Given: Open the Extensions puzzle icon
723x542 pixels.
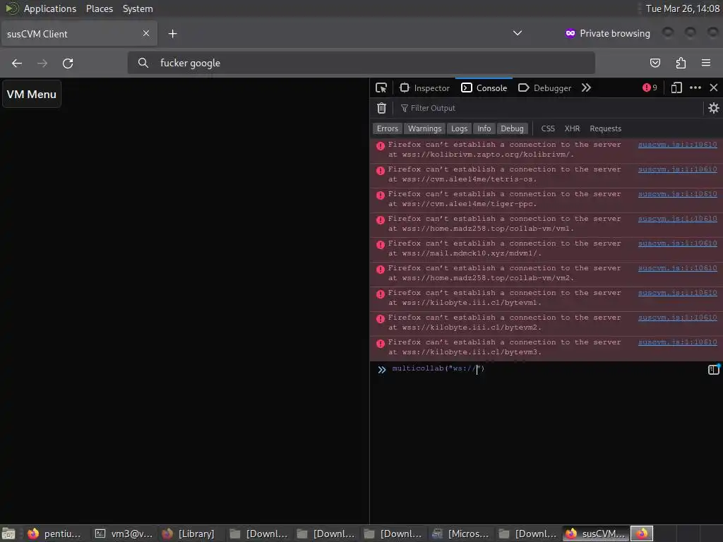Looking at the screenshot, I should pos(681,63).
